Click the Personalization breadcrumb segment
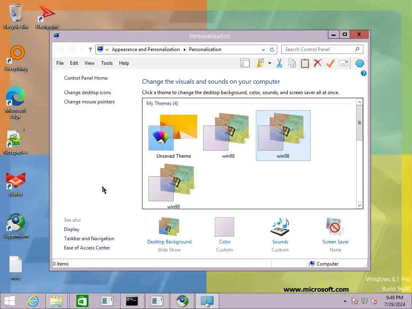Image resolution: width=412 pixels, height=309 pixels. point(205,49)
